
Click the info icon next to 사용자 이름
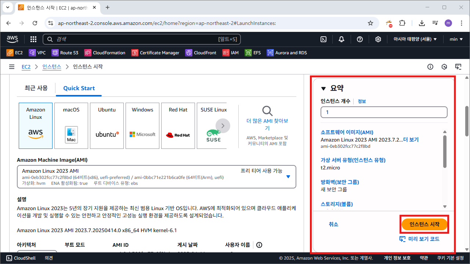(259, 245)
